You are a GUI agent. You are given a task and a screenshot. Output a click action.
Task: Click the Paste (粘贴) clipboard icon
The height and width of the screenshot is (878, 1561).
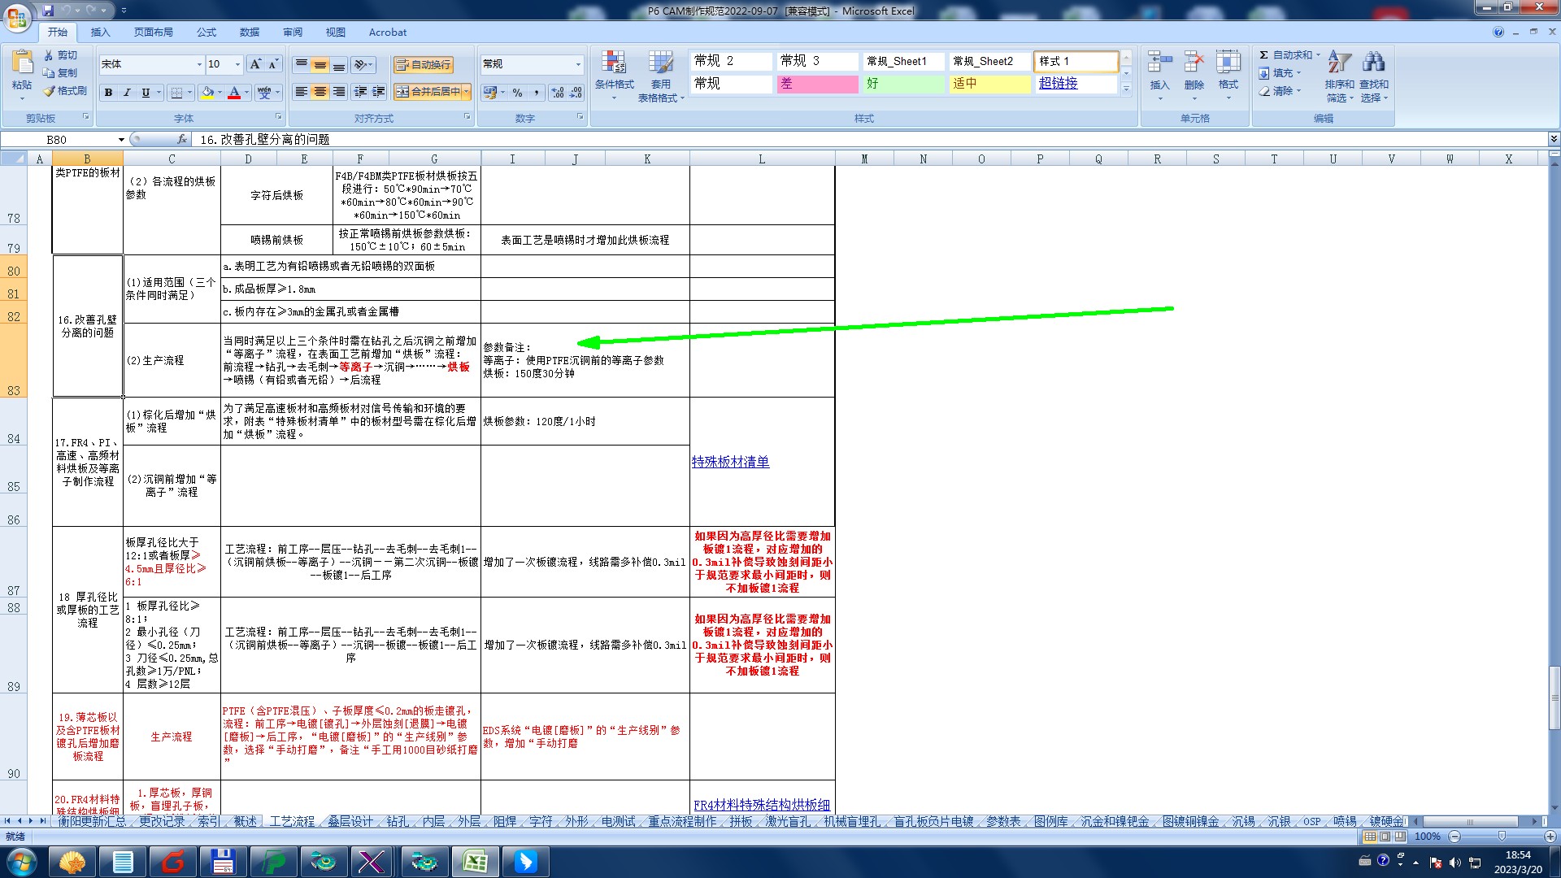(x=22, y=62)
